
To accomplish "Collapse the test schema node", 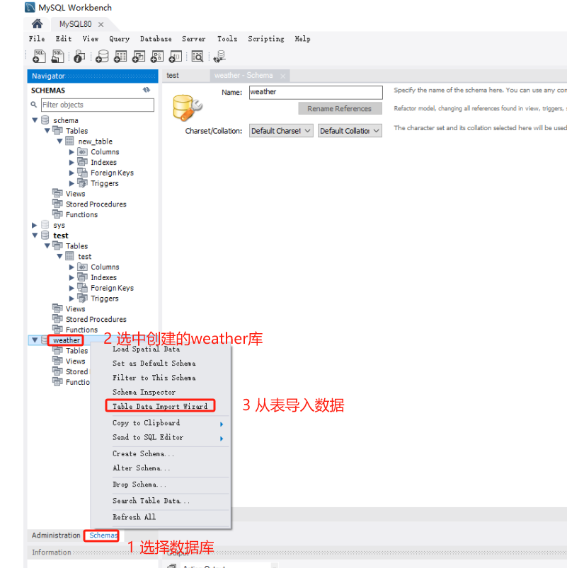I will 35,235.
